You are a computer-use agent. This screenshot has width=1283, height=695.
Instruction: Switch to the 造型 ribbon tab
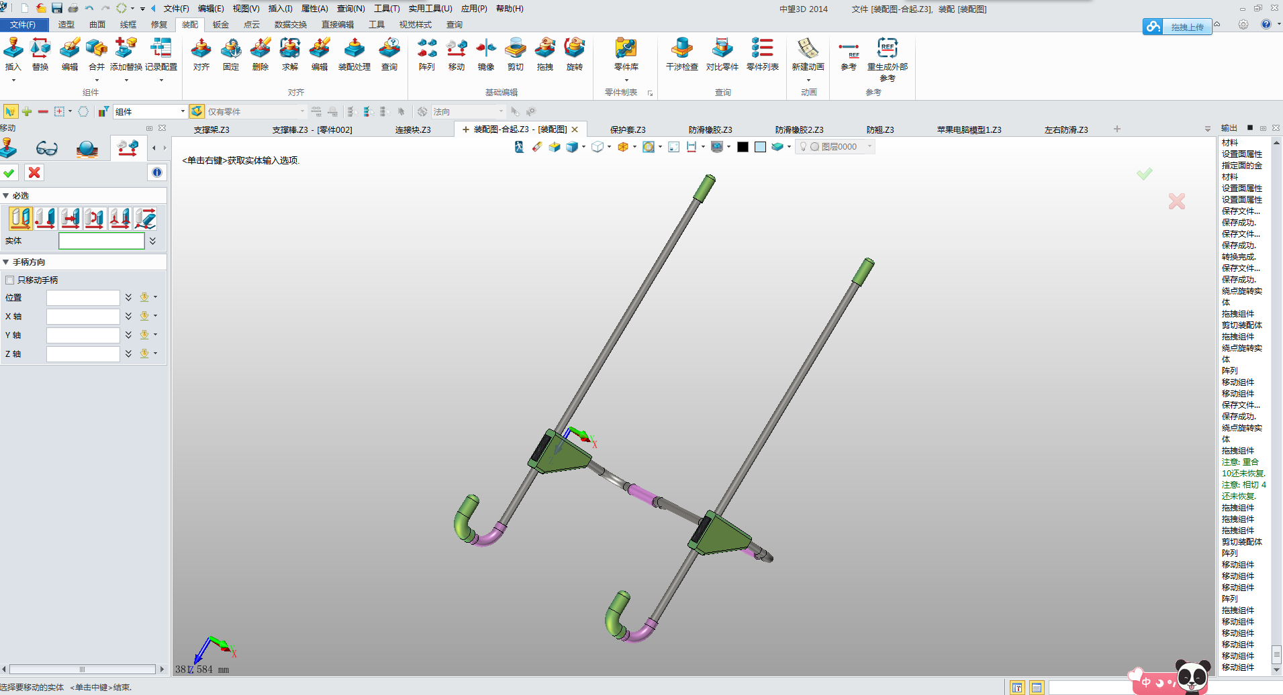coord(66,25)
